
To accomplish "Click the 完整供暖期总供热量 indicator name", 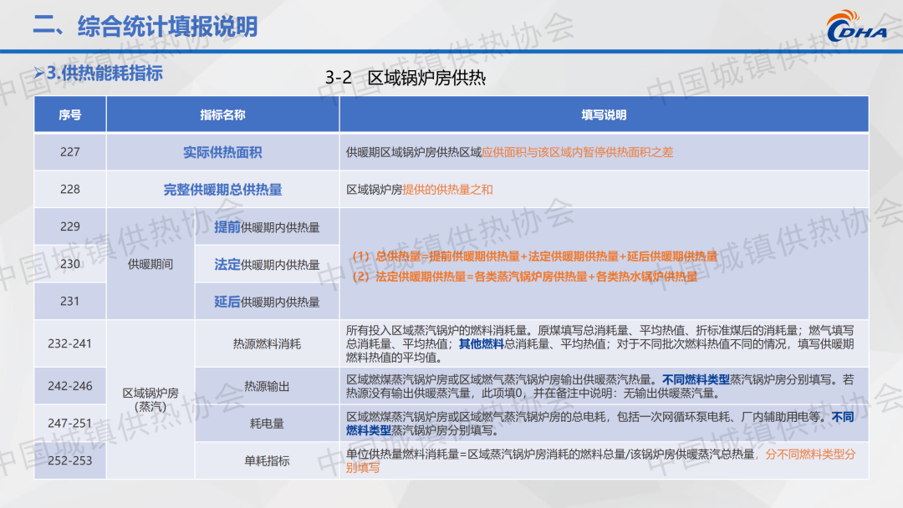I will coord(222,190).
